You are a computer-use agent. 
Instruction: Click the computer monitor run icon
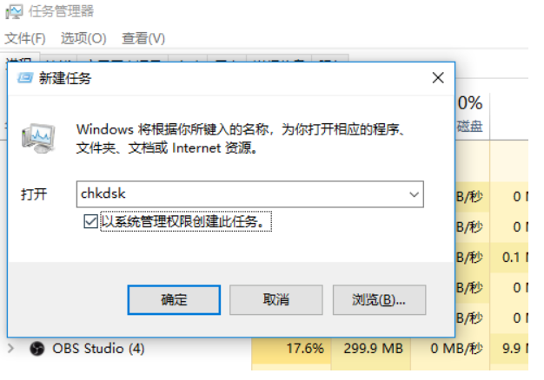38,139
